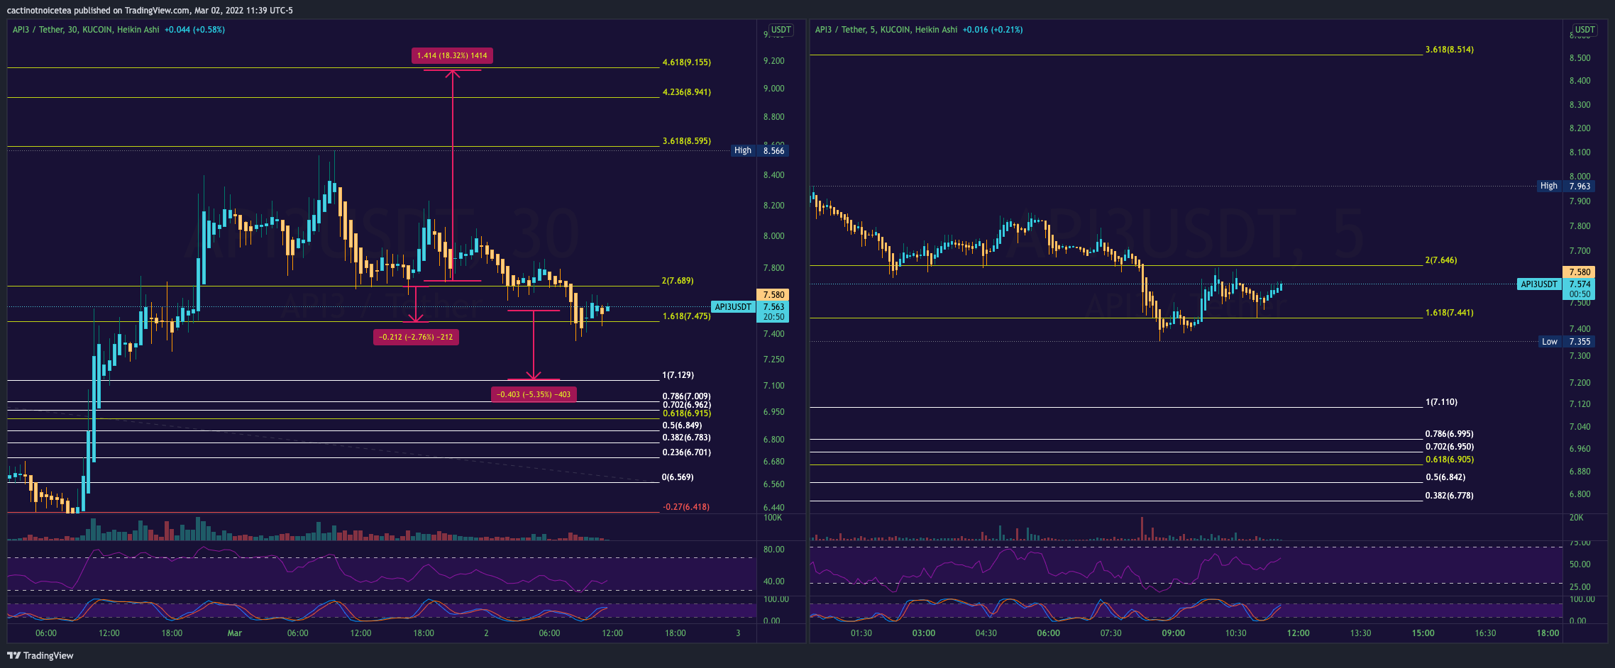The height and width of the screenshot is (668, 1615).
Task: Click the 4.236(8.941) Fibonacci level label
Action: coord(686,92)
